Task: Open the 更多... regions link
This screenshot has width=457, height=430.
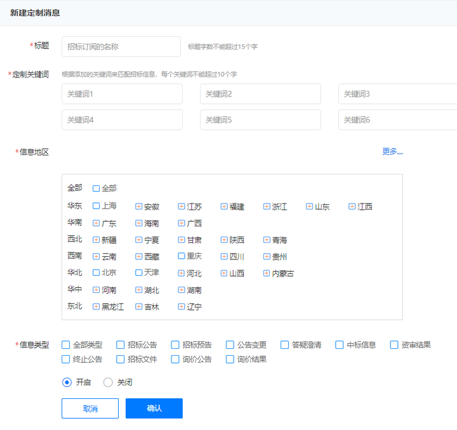Action: pyautogui.click(x=392, y=152)
